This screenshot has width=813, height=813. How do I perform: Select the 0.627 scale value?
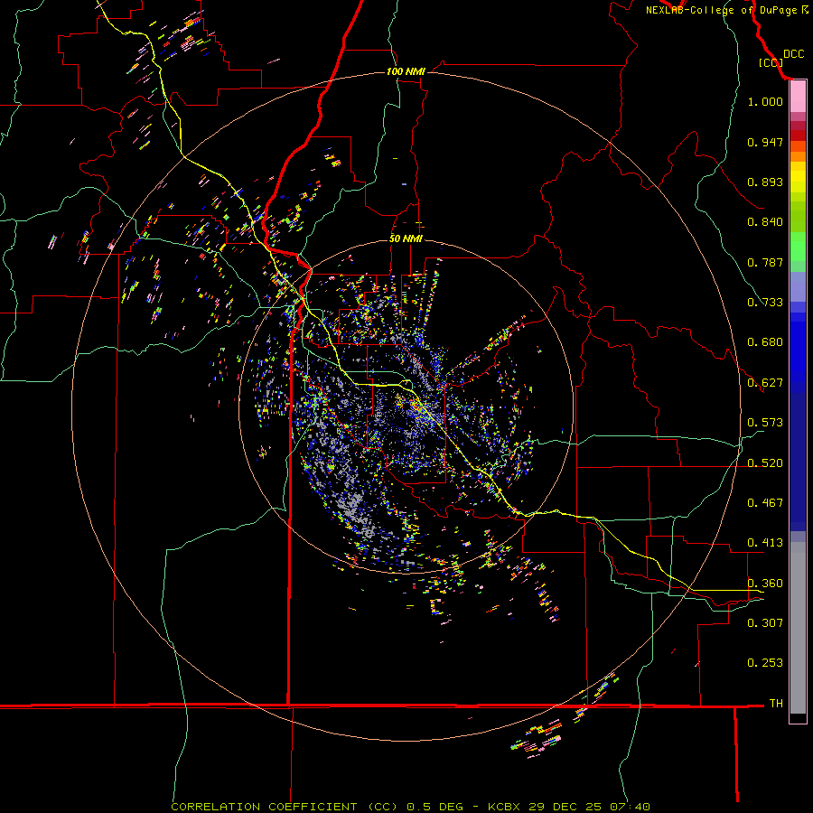click(765, 383)
